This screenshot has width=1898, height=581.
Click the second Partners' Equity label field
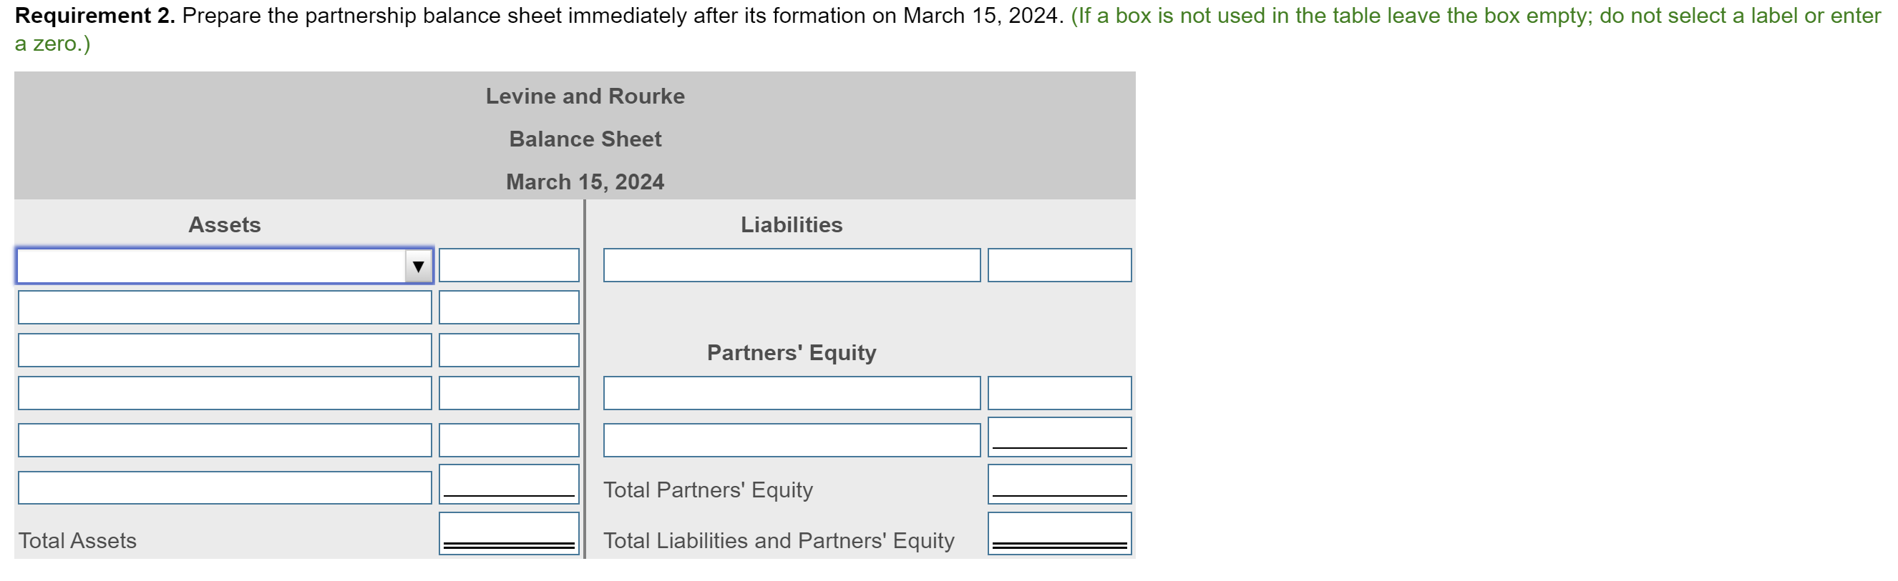[792, 440]
